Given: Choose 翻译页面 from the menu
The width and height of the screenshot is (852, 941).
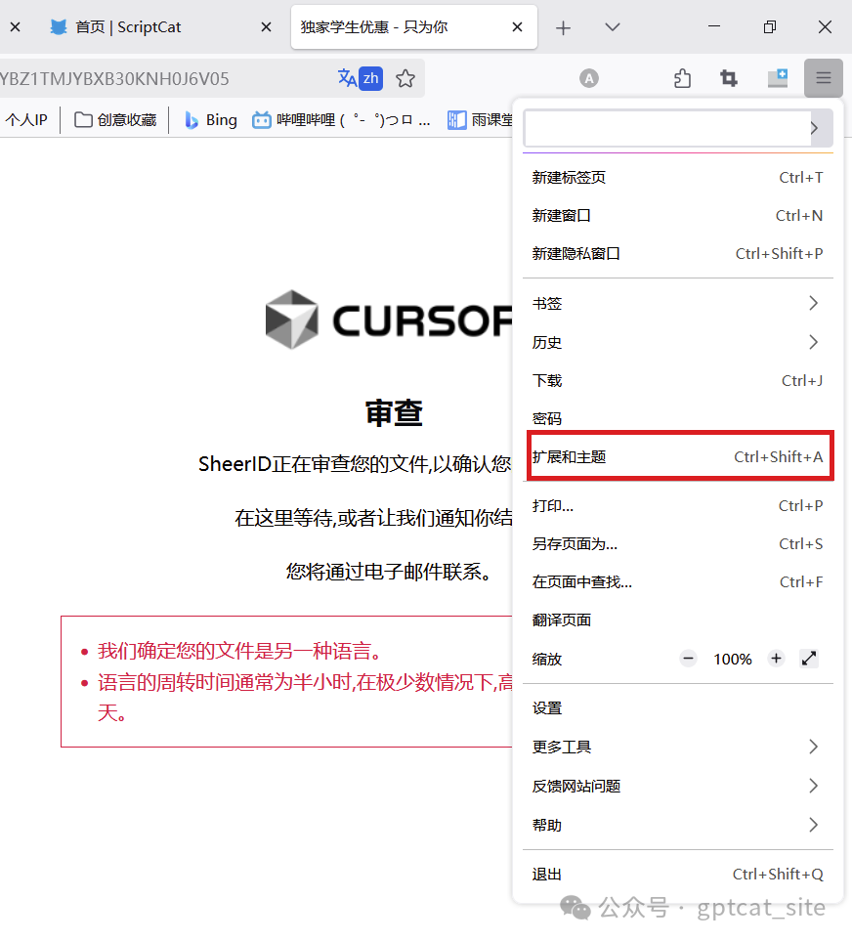Looking at the screenshot, I should coord(678,620).
